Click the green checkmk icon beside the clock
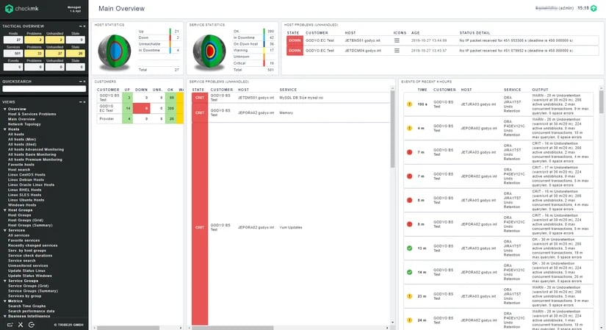 594,8
